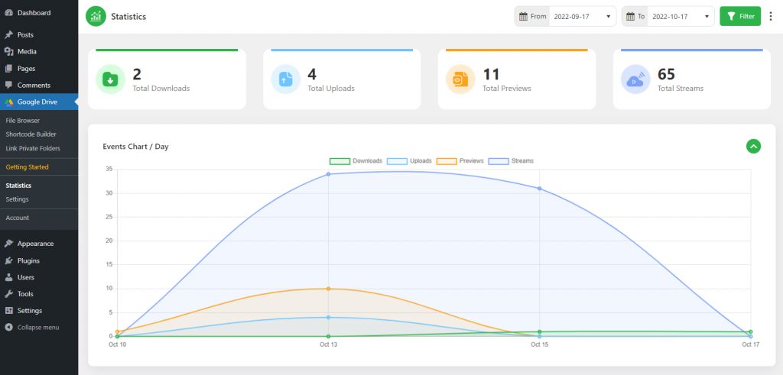Click the Total Previews document icon
This screenshot has width=783, height=375.
(460, 79)
